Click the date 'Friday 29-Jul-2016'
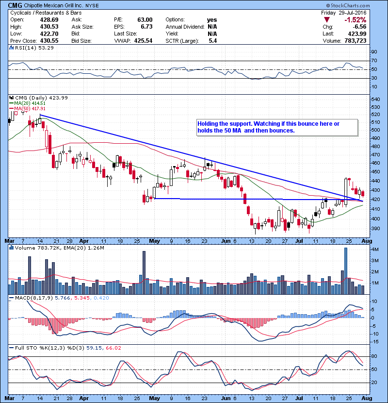Viewport: 388px width, 403px height. (343, 13)
